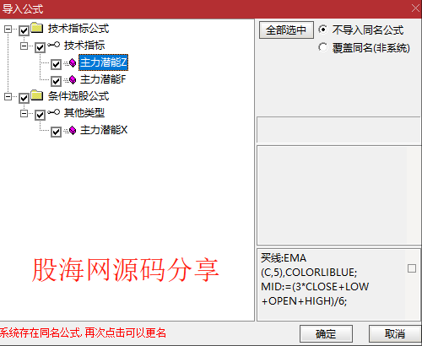Collapse the 技术指标 subcategory node
Screen dimensions: 422x346
[24, 46]
